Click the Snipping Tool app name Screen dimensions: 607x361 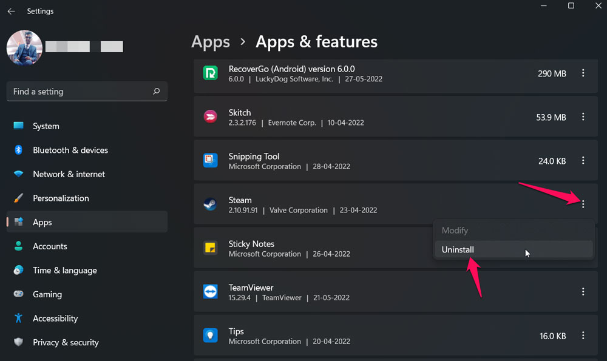coord(254,157)
